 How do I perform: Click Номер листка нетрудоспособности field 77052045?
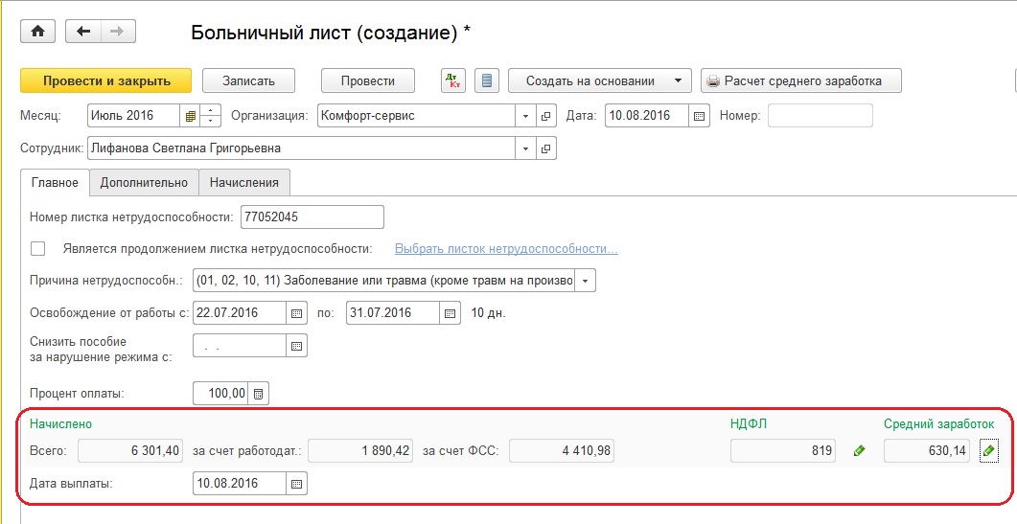click(312, 217)
